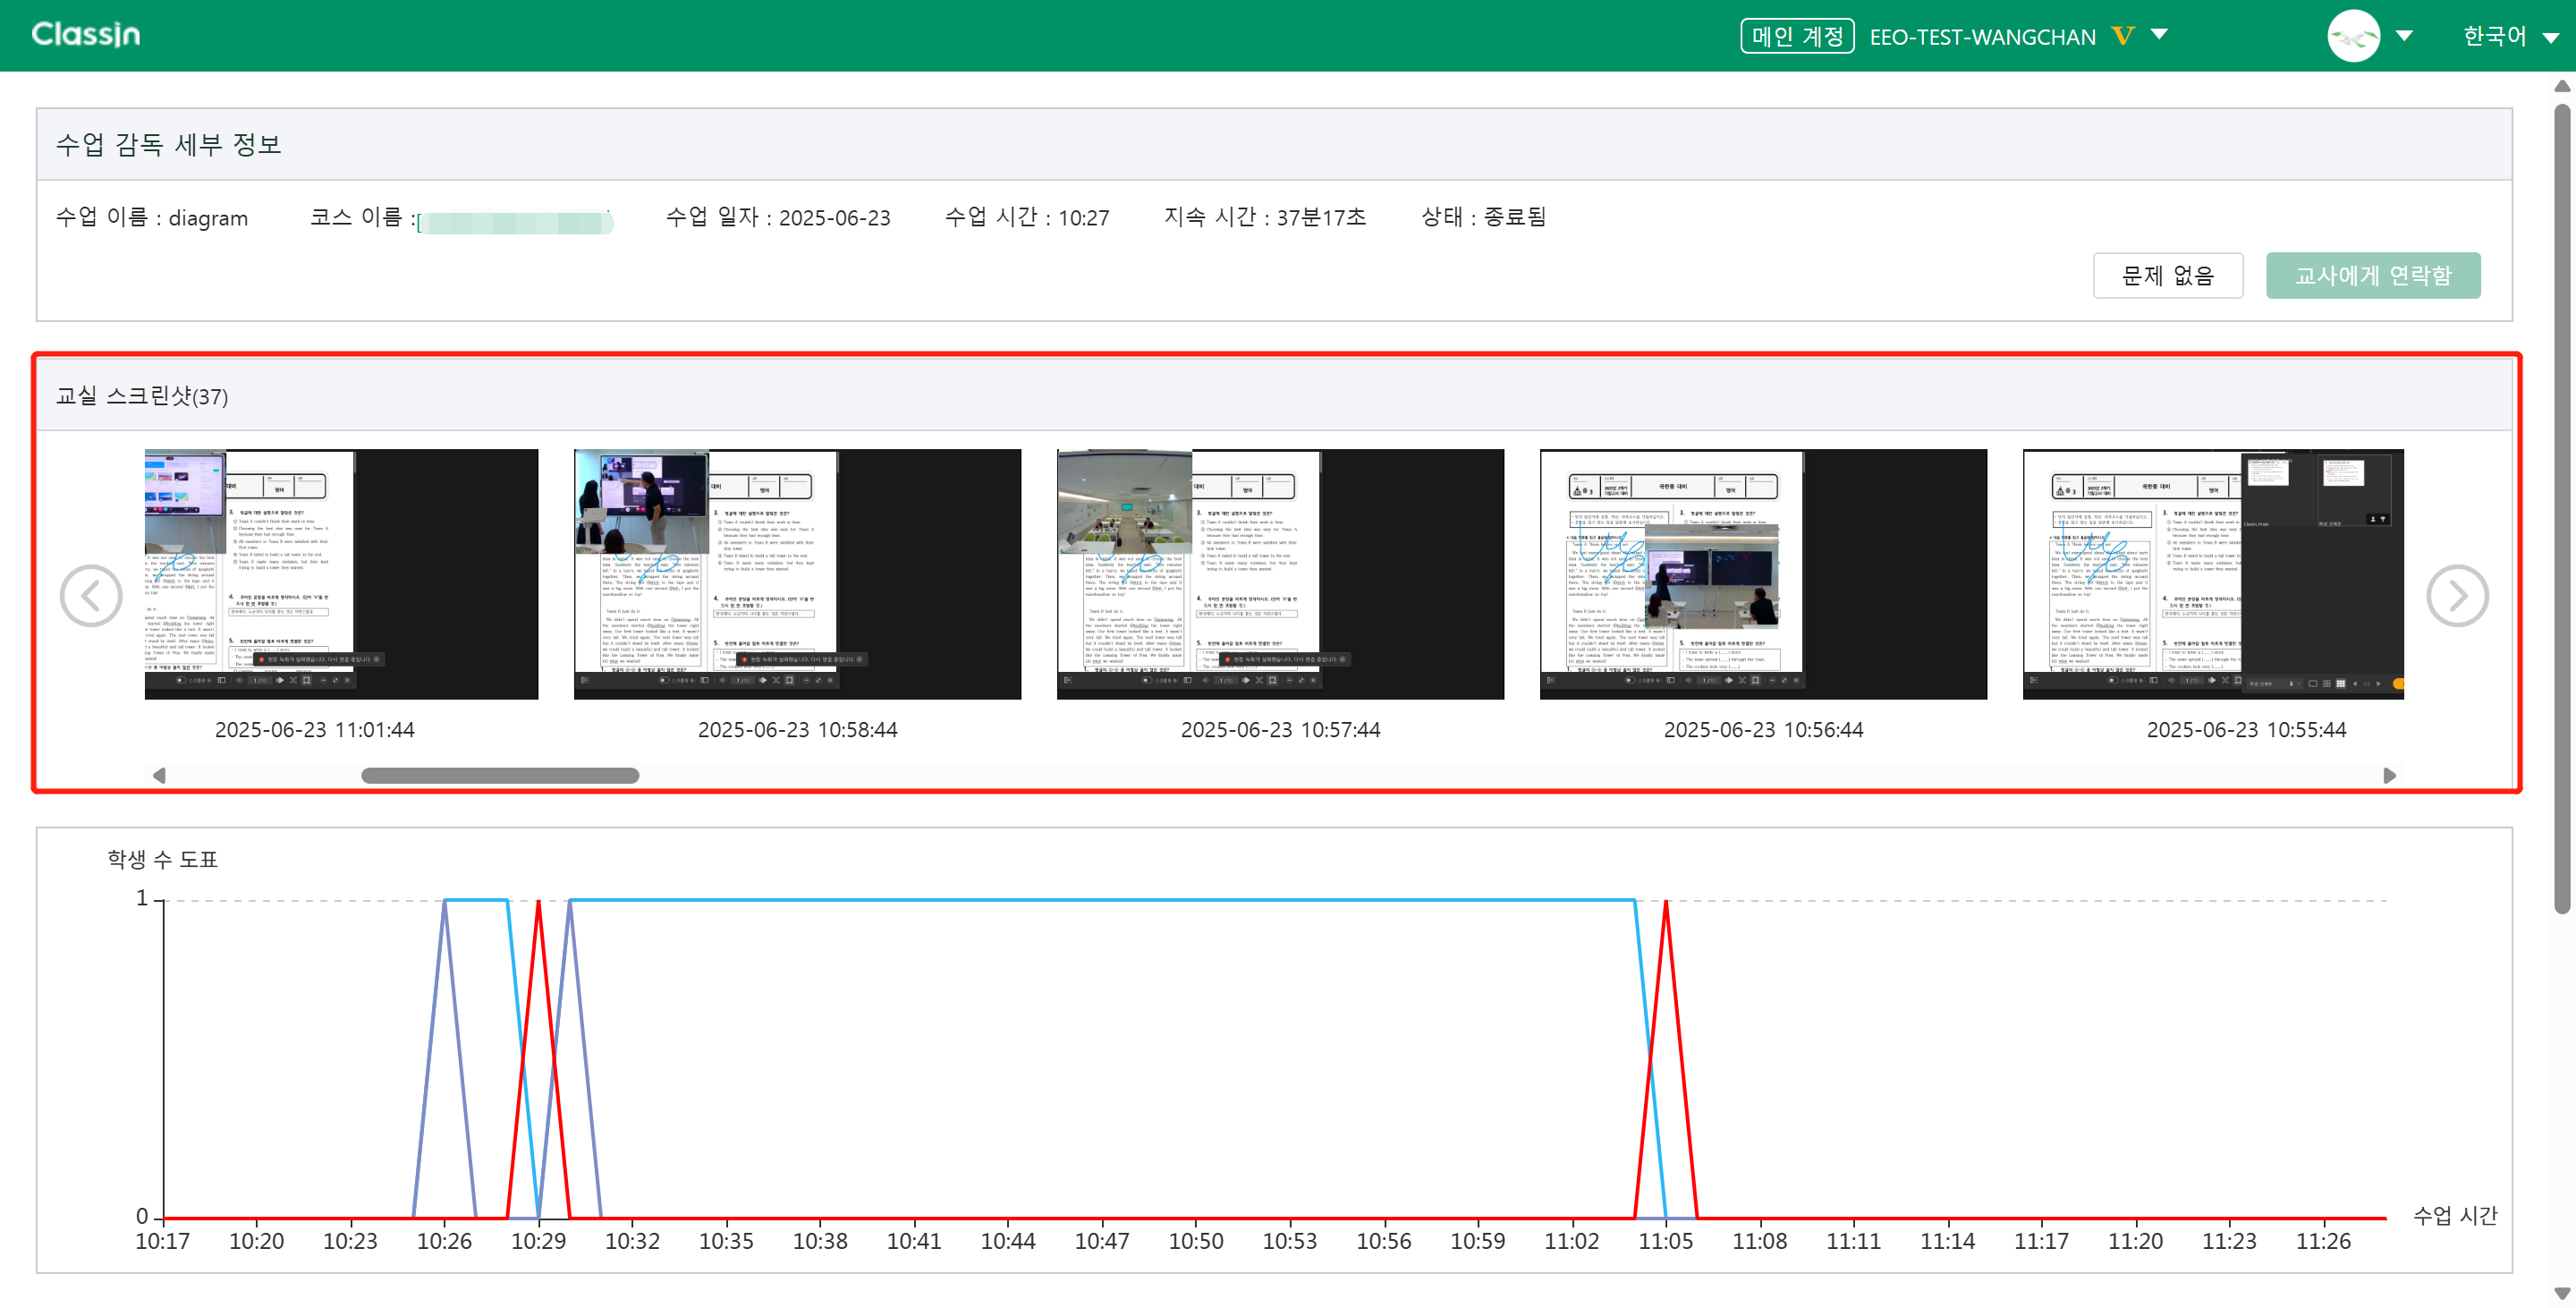Click the 교사에게 연락함 button

[x=2372, y=275]
